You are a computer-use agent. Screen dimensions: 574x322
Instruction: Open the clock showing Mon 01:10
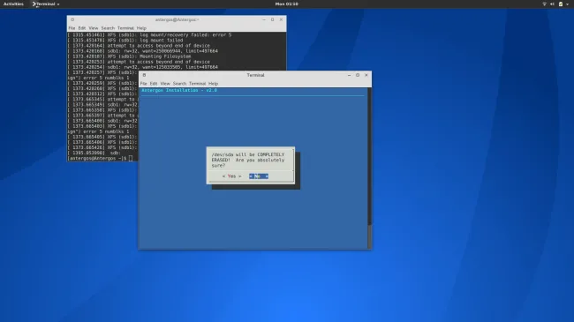(x=287, y=4)
